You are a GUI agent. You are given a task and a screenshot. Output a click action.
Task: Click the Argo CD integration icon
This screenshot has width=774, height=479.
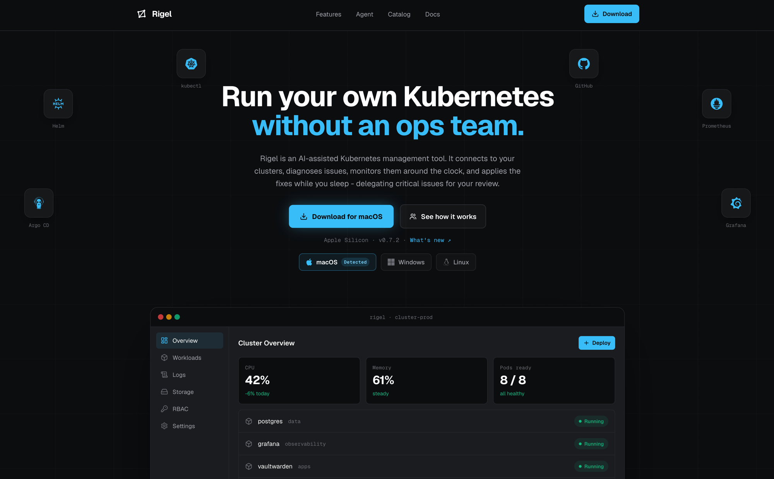click(39, 203)
